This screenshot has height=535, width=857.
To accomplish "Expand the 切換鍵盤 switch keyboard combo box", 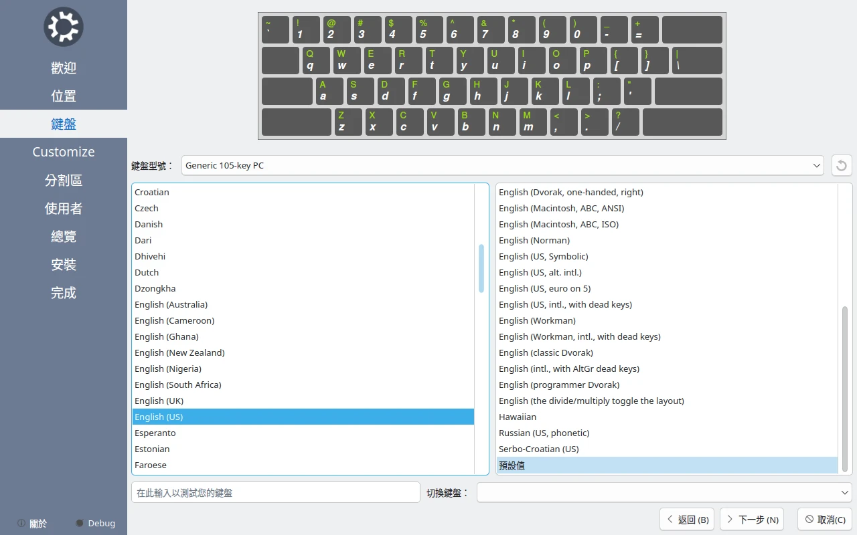I will [x=664, y=492].
